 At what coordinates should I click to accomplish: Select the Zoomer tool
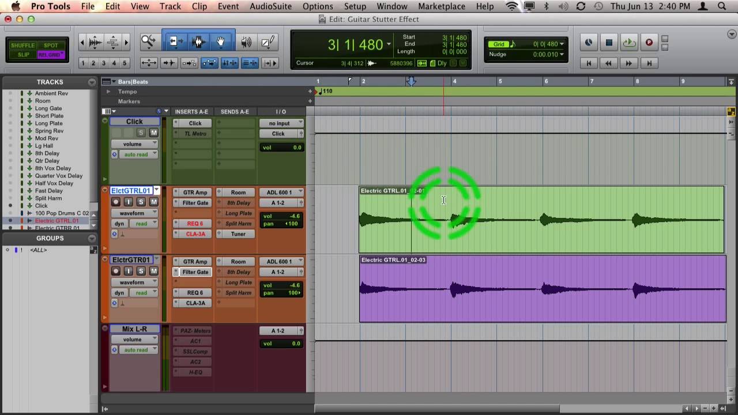[149, 41]
